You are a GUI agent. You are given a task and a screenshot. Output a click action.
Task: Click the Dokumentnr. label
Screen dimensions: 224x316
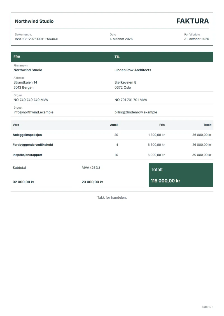pyautogui.click(x=24, y=34)
